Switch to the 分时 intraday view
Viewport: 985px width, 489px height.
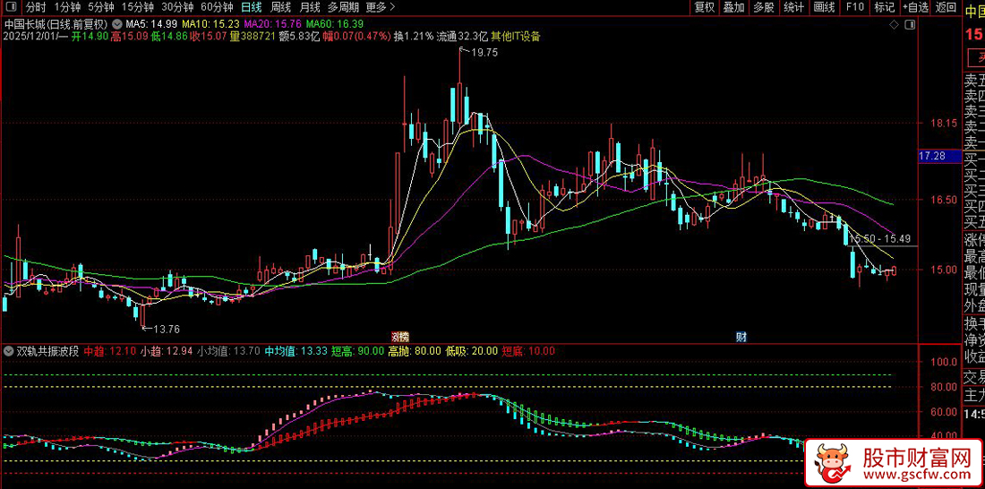(36, 8)
